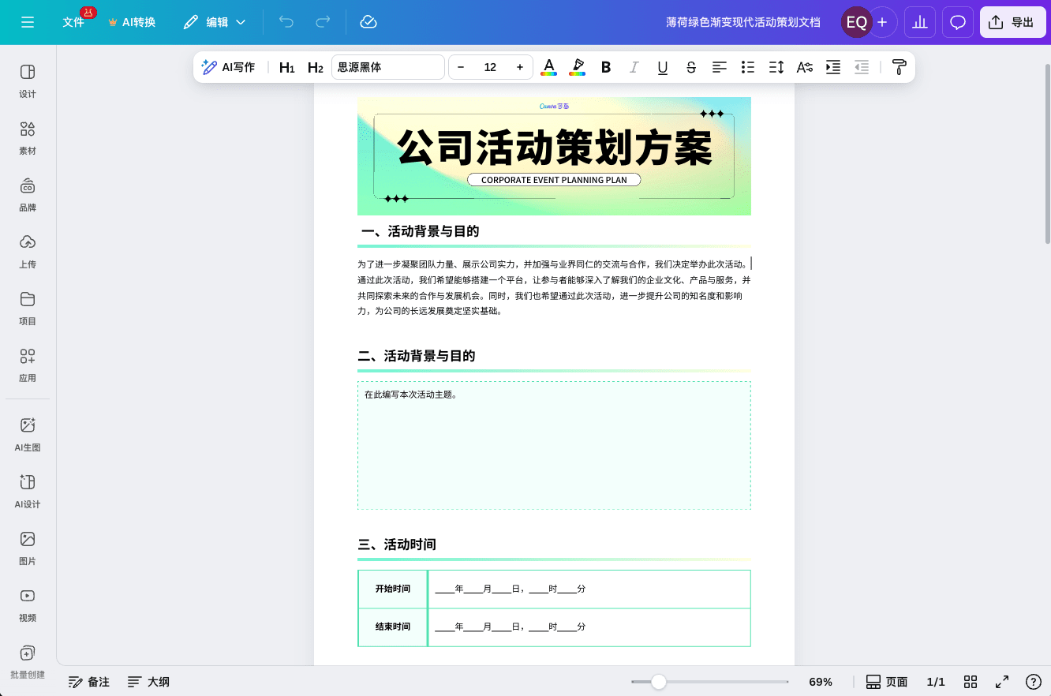Viewport: 1051px width, 696px height.
Task: Select the AI生图 tool in sidebar
Action: 27,434
